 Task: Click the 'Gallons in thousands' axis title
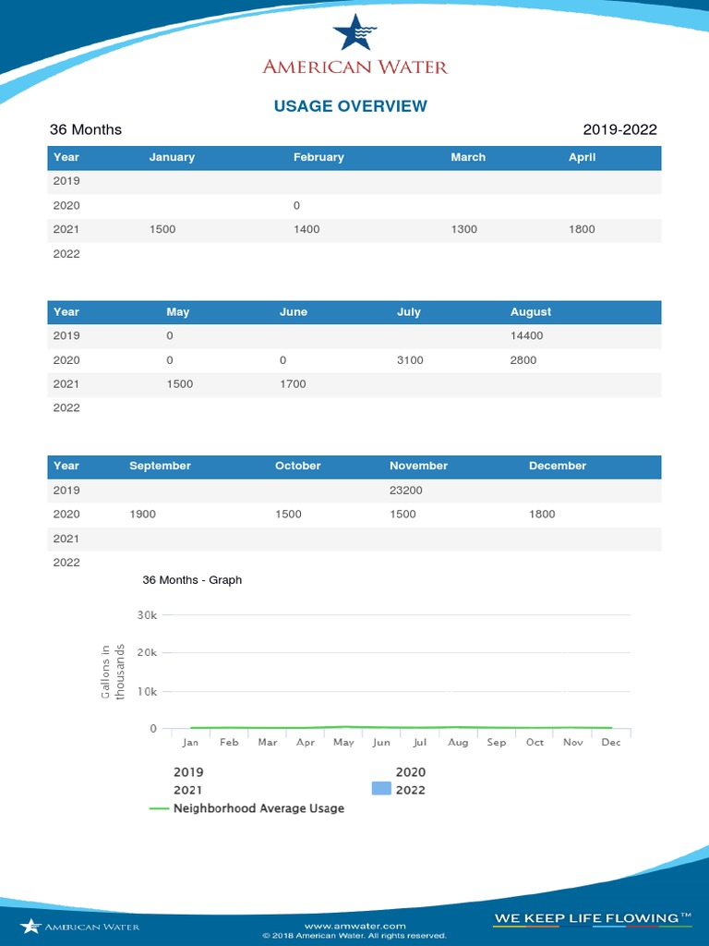tap(113, 672)
